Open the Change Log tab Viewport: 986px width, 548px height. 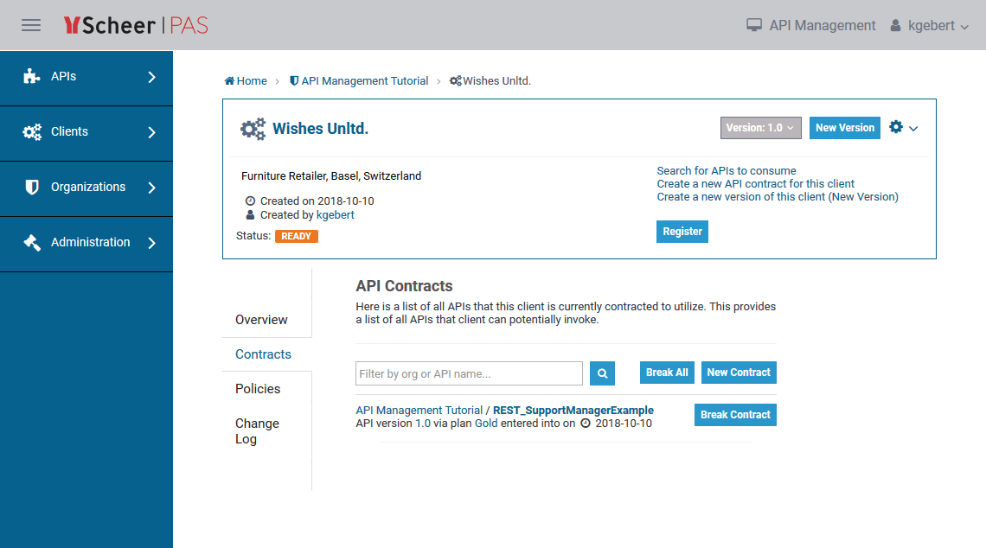tap(257, 431)
